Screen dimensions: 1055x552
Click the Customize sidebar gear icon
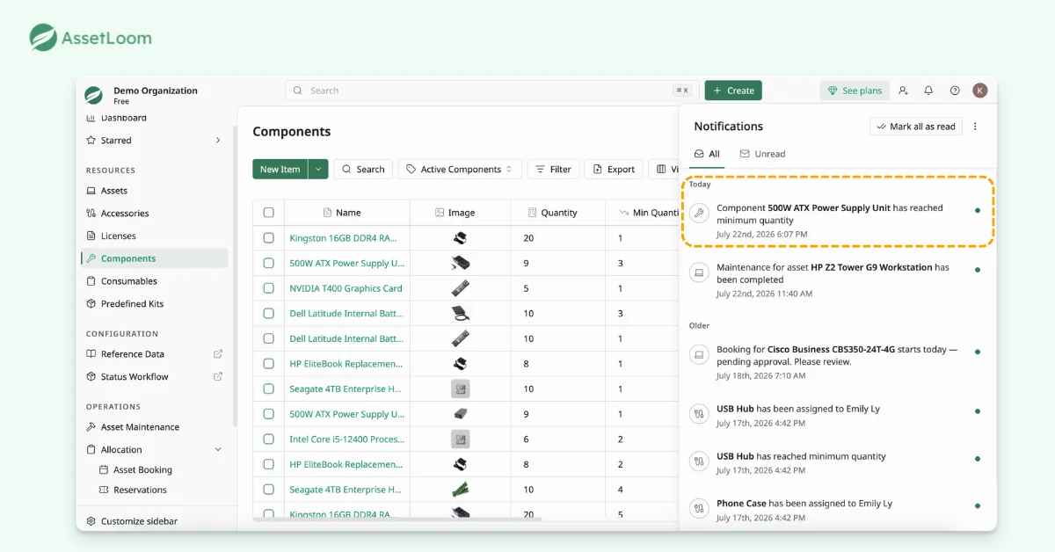[x=91, y=521]
